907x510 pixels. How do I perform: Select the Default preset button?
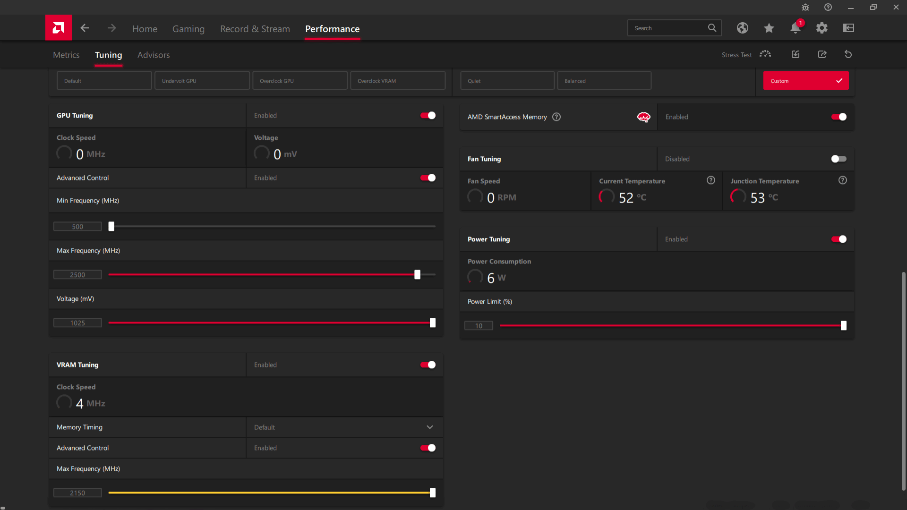click(104, 81)
